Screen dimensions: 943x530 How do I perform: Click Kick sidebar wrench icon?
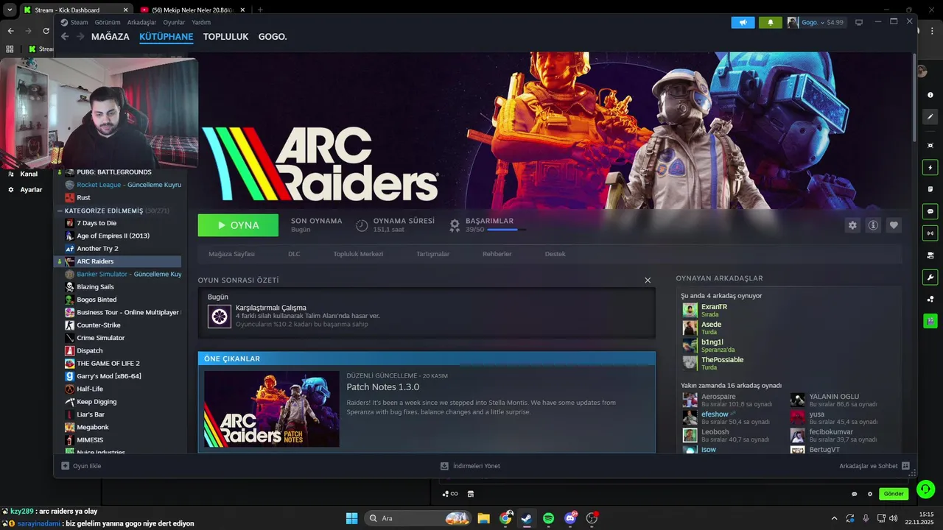pyautogui.click(x=930, y=278)
